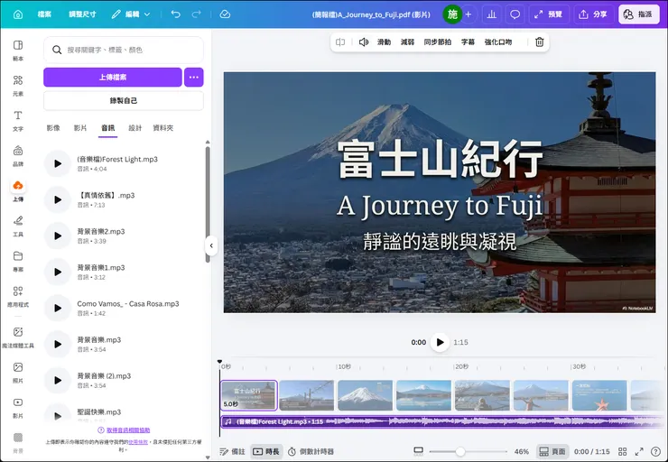Open the comments speech bubble icon

[515, 14]
